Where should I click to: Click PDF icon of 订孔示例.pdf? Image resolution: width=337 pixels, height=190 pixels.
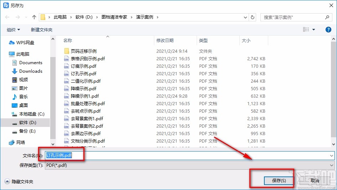point(66,73)
